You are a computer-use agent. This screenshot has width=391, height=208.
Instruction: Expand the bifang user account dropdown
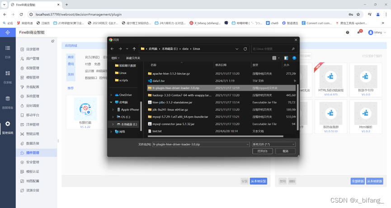377,33
